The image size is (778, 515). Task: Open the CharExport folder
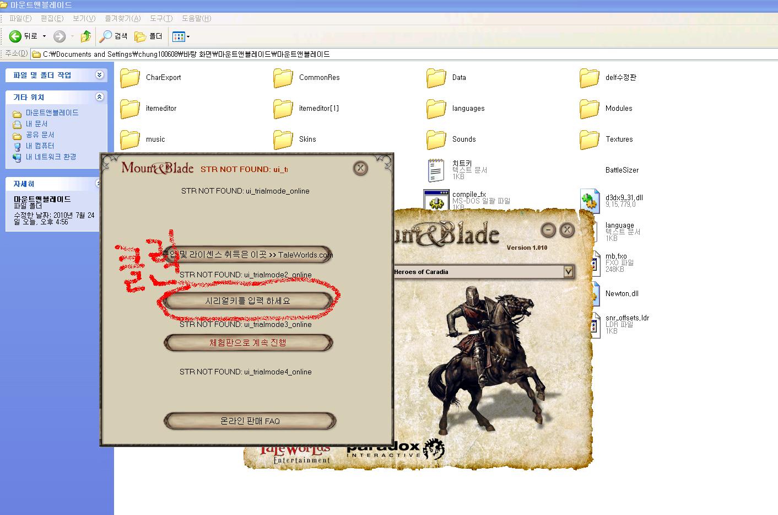[x=130, y=78]
